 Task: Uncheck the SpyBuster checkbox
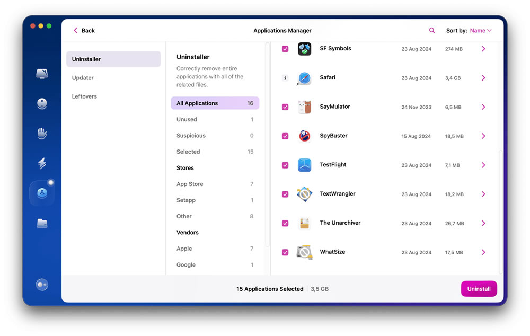pyautogui.click(x=285, y=136)
